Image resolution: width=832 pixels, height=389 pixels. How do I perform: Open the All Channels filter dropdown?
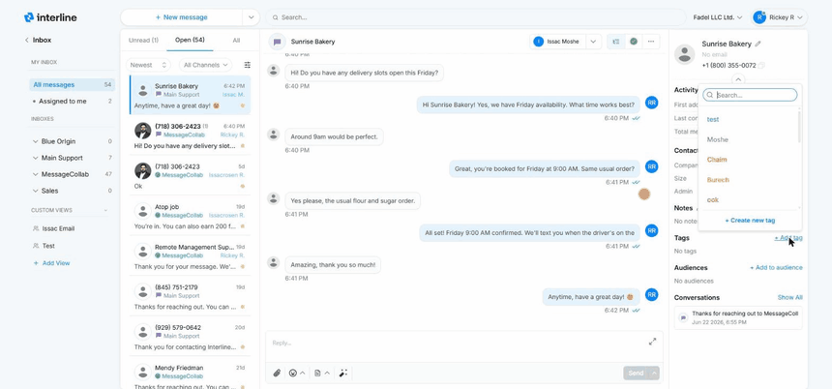[205, 65]
